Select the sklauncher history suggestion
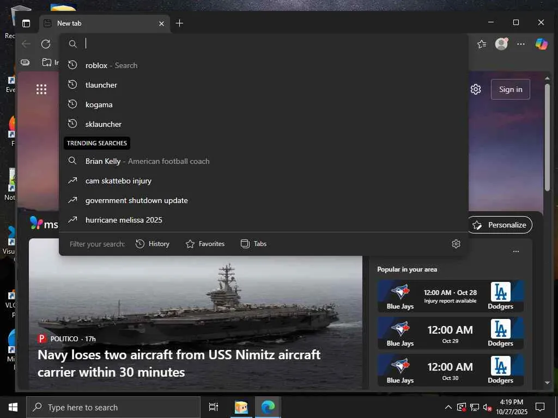 [263, 124]
